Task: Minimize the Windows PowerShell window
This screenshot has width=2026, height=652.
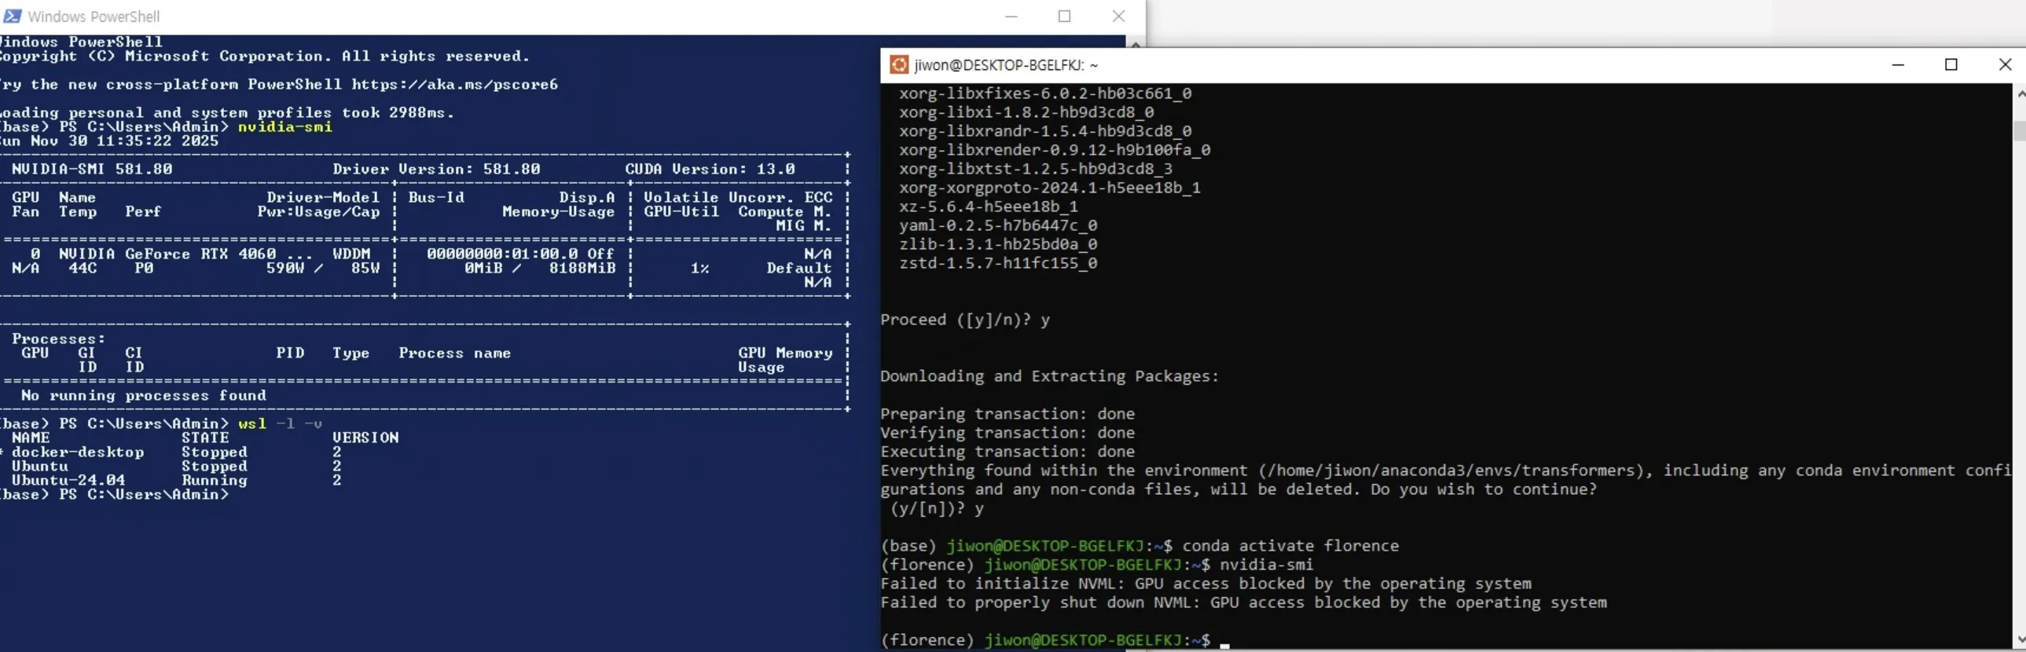Action: pos(1011,16)
